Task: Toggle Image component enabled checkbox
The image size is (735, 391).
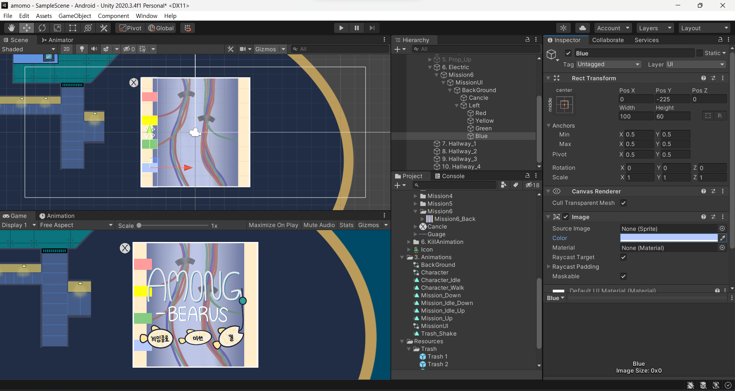Action: pos(566,217)
